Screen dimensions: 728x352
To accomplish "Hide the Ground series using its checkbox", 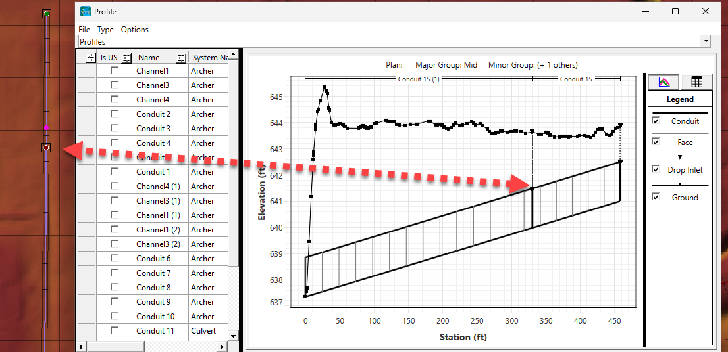I will point(656,197).
